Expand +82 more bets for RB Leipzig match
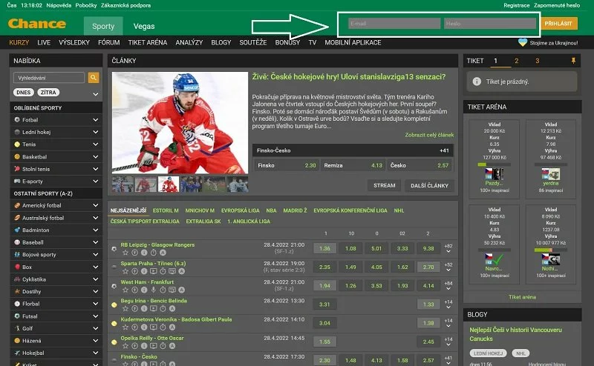Image resolution: width=594 pixels, height=366 pixels. pos(448,248)
